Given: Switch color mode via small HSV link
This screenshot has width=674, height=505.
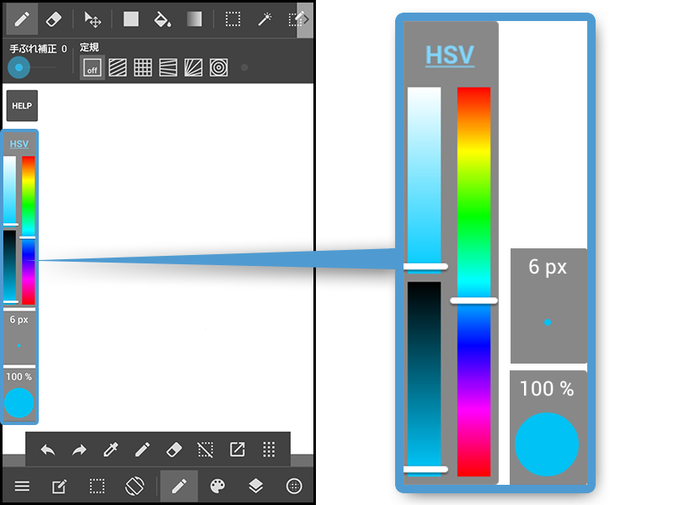Looking at the screenshot, I should pos(19,144).
